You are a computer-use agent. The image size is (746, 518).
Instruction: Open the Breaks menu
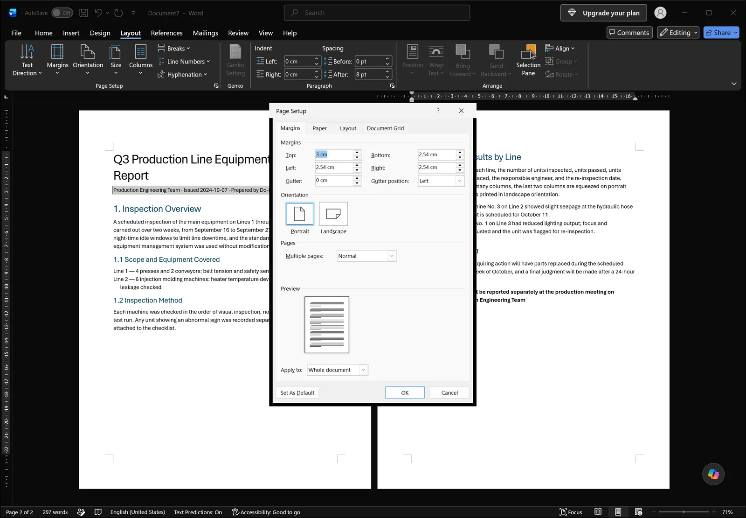174,49
